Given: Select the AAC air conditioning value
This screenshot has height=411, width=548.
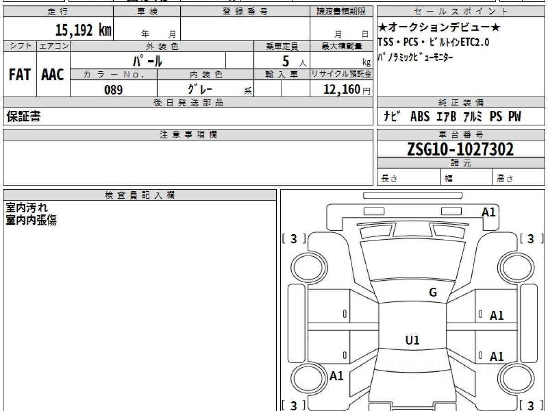Looking at the screenshot, I should click(53, 74).
